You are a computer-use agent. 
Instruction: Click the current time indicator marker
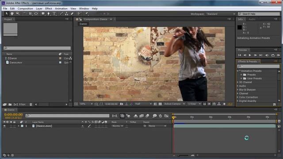click(173, 117)
